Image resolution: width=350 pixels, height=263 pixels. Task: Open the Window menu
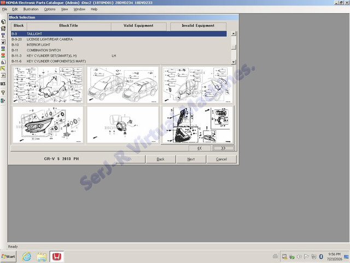pyautogui.click(x=79, y=9)
